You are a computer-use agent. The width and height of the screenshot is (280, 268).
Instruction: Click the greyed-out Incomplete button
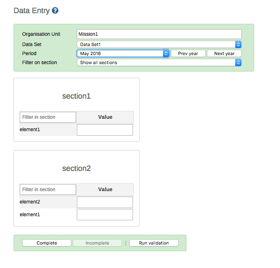coord(97,243)
